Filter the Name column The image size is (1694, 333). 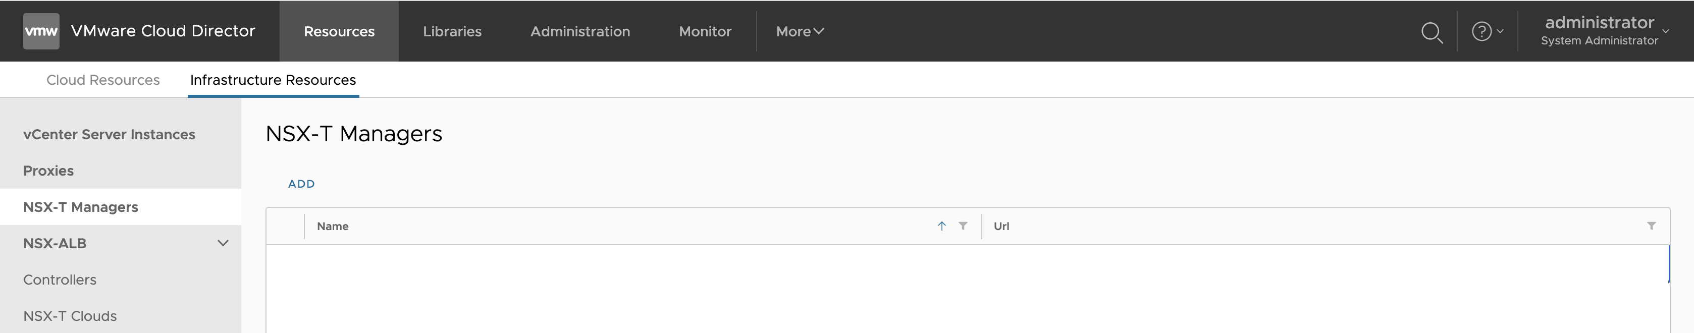tap(963, 226)
